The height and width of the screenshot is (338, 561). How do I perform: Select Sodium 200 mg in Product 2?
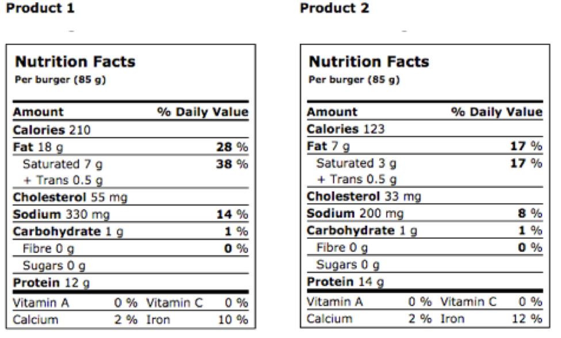tap(355, 214)
